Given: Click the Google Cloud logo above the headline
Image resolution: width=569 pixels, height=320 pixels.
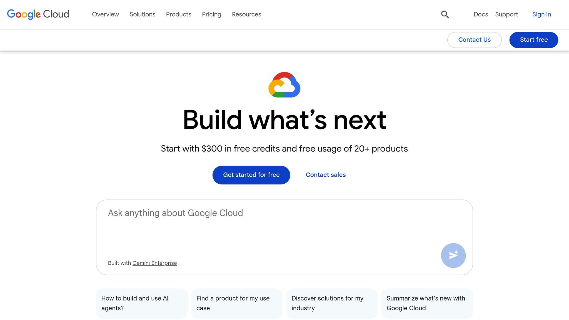Looking at the screenshot, I should (x=284, y=85).
